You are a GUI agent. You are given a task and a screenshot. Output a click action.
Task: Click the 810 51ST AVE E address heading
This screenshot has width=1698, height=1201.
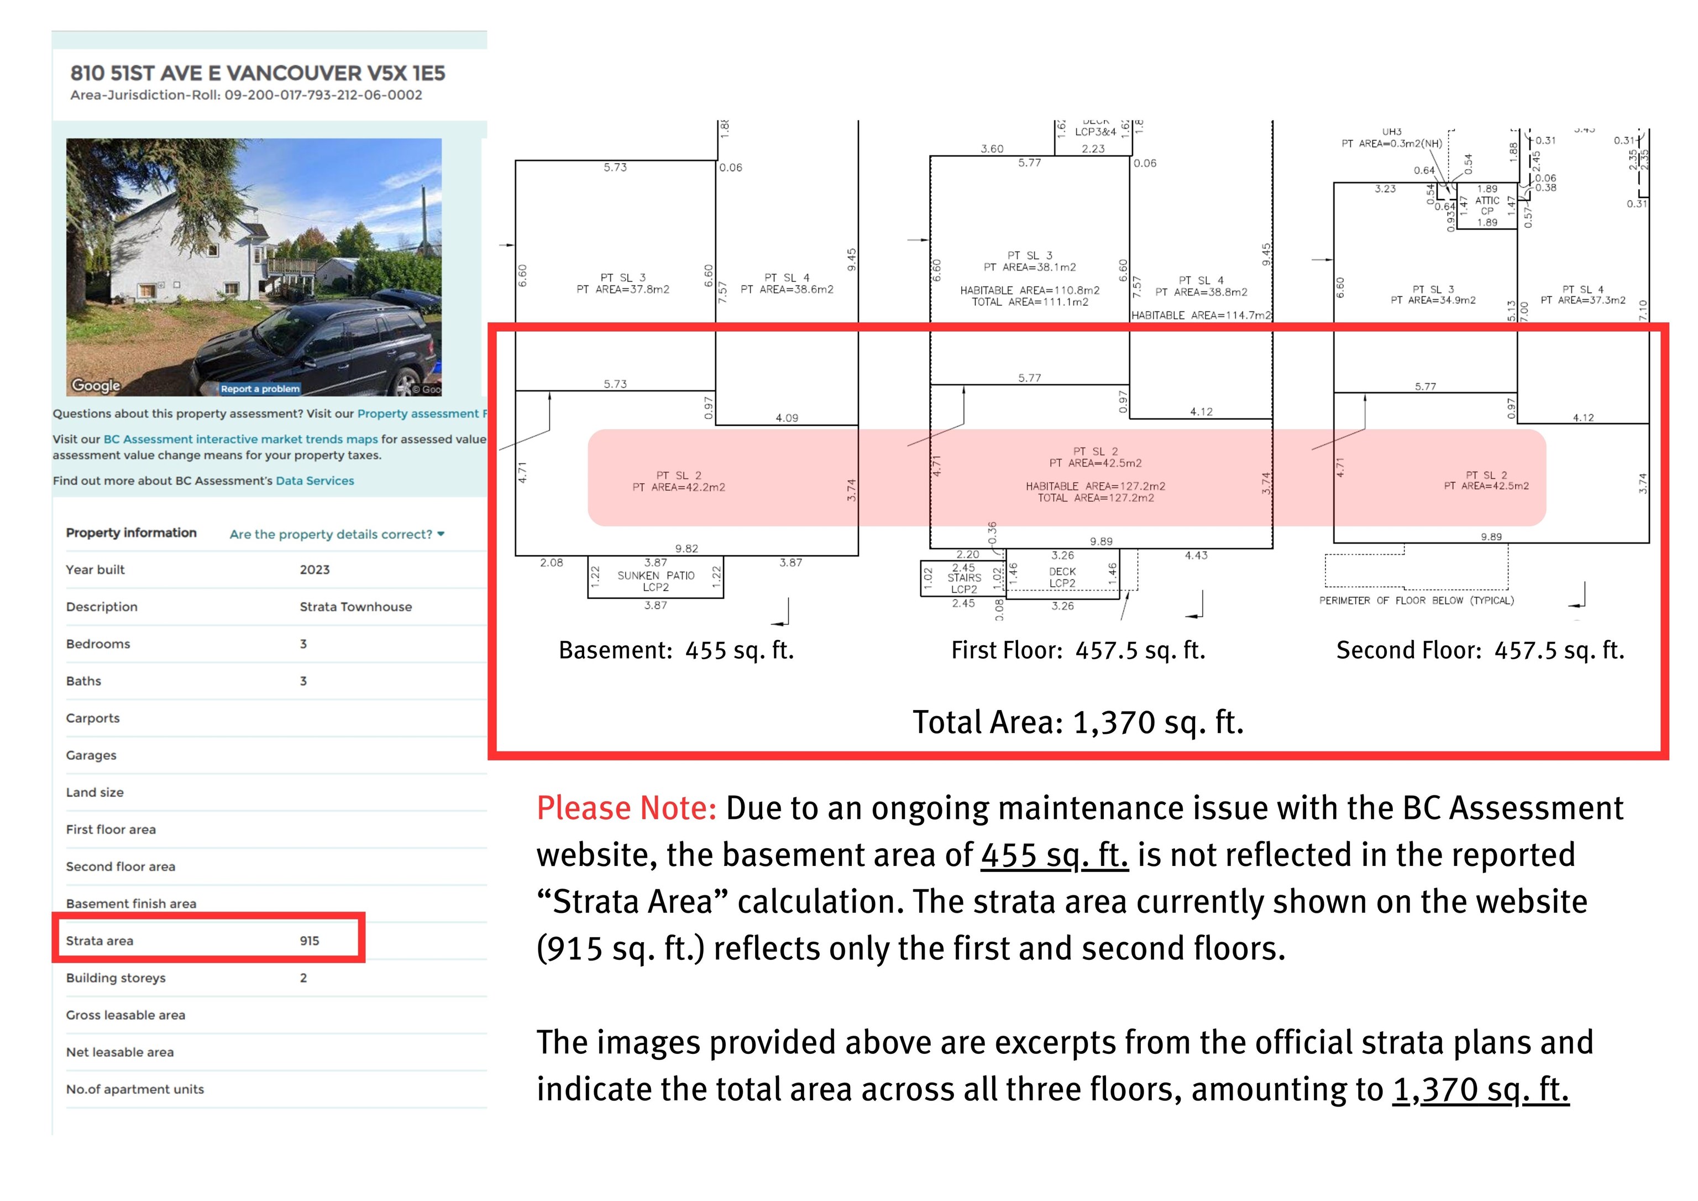coord(258,73)
